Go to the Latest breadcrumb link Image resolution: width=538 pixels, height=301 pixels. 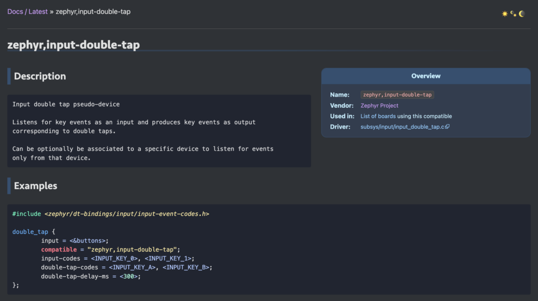tap(38, 12)
